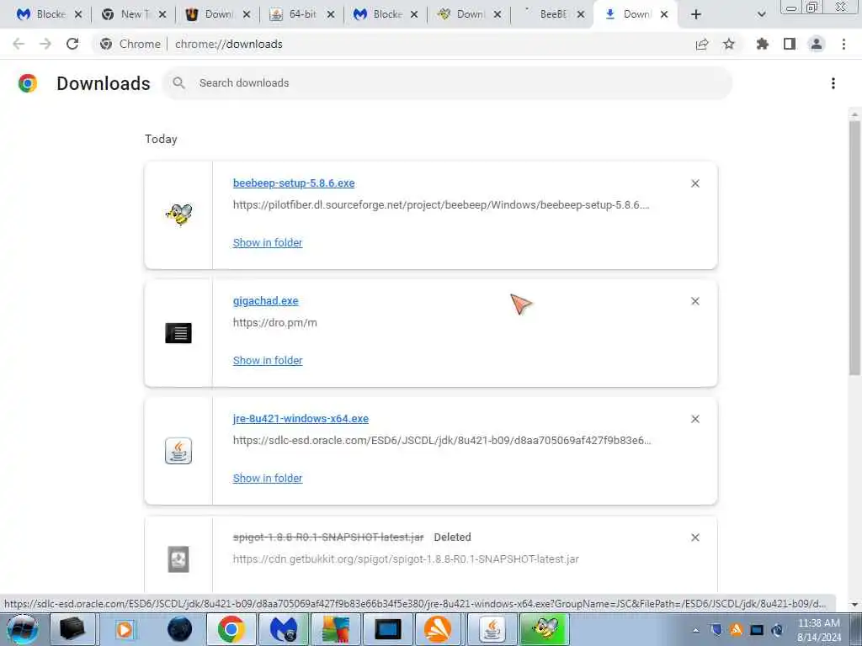
Task: Go back using the browser back arrow
Action: [19, 44]
